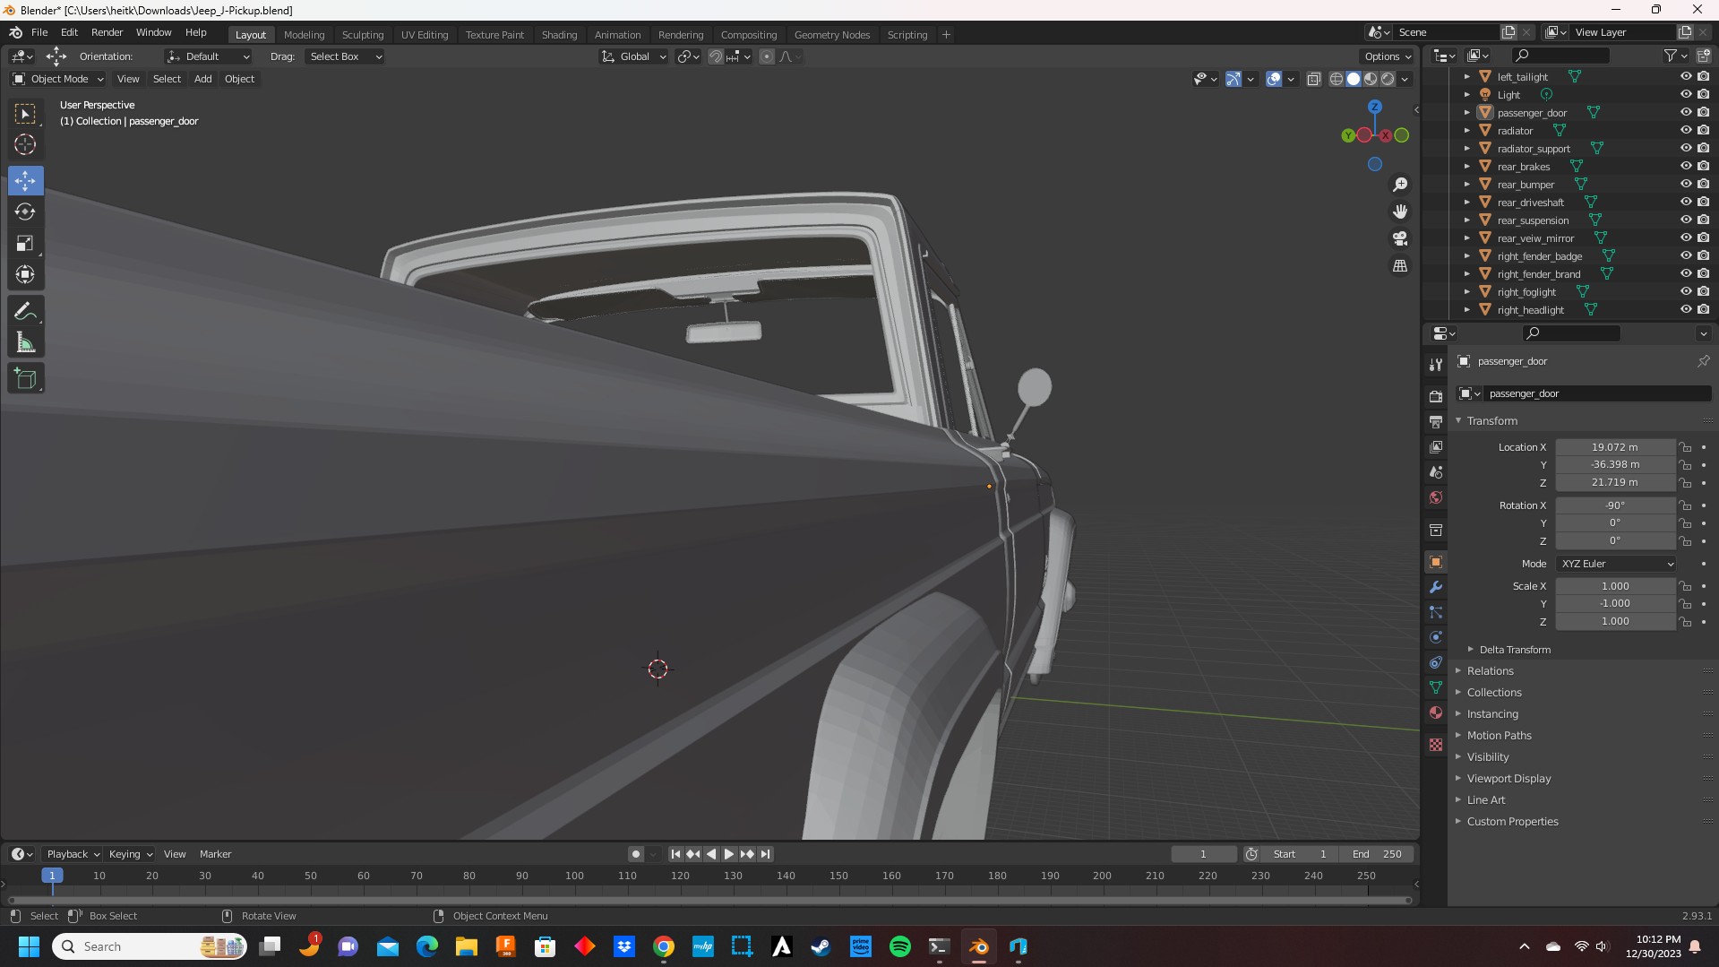Open the Render menu
Viewport: 1719px width, 967px height.
click(x=107, y=32)
